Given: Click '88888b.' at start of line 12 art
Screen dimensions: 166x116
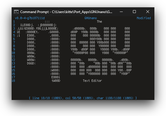Looking at the screenshot, I should [x=77, y=60].
